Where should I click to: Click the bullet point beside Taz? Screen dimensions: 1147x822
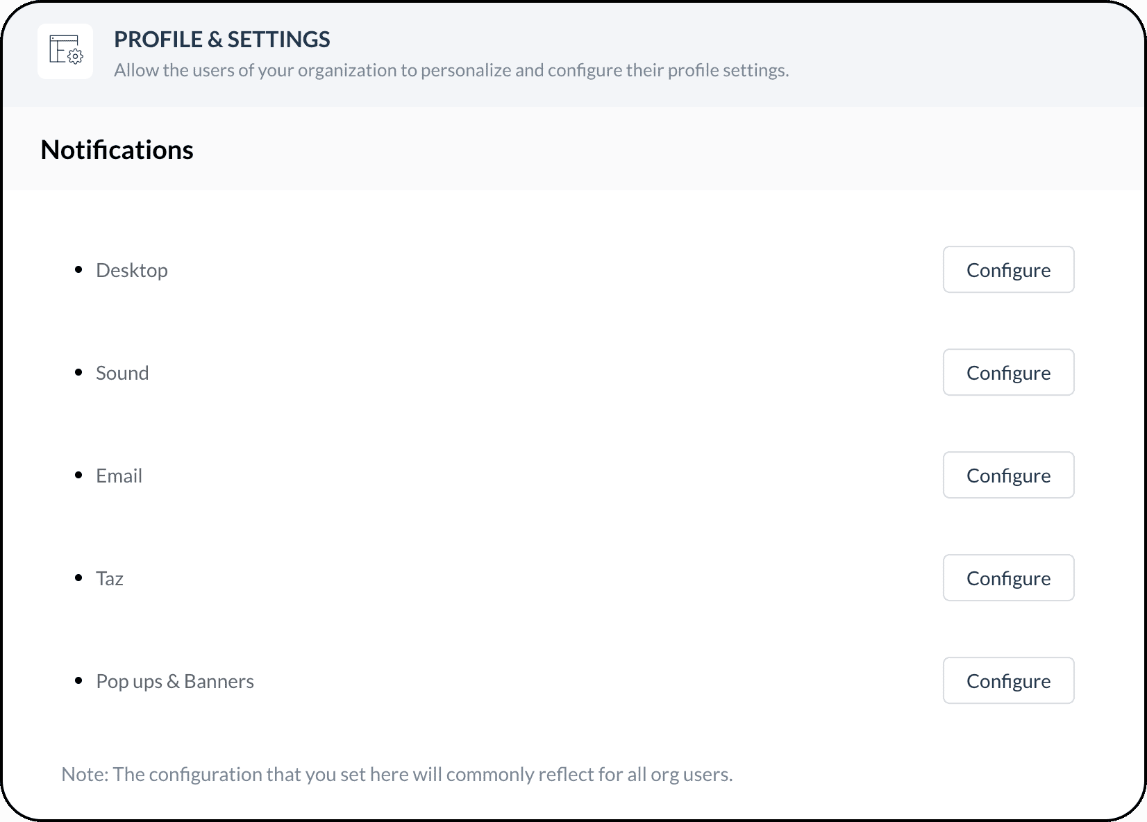(78, 578)
